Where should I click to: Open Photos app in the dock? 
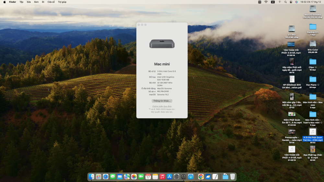(x=134, y=177)
